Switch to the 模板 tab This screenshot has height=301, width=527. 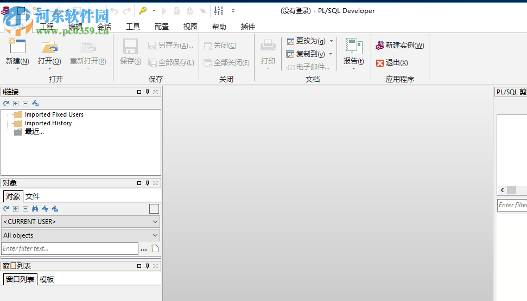[x=47, y=279]
